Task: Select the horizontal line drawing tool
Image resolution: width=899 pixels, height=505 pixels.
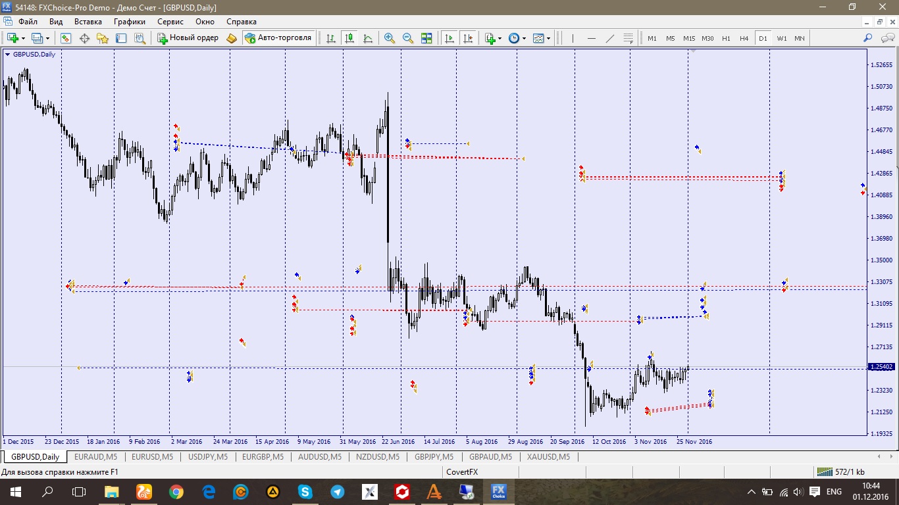Action: click(x=591, y=38)
